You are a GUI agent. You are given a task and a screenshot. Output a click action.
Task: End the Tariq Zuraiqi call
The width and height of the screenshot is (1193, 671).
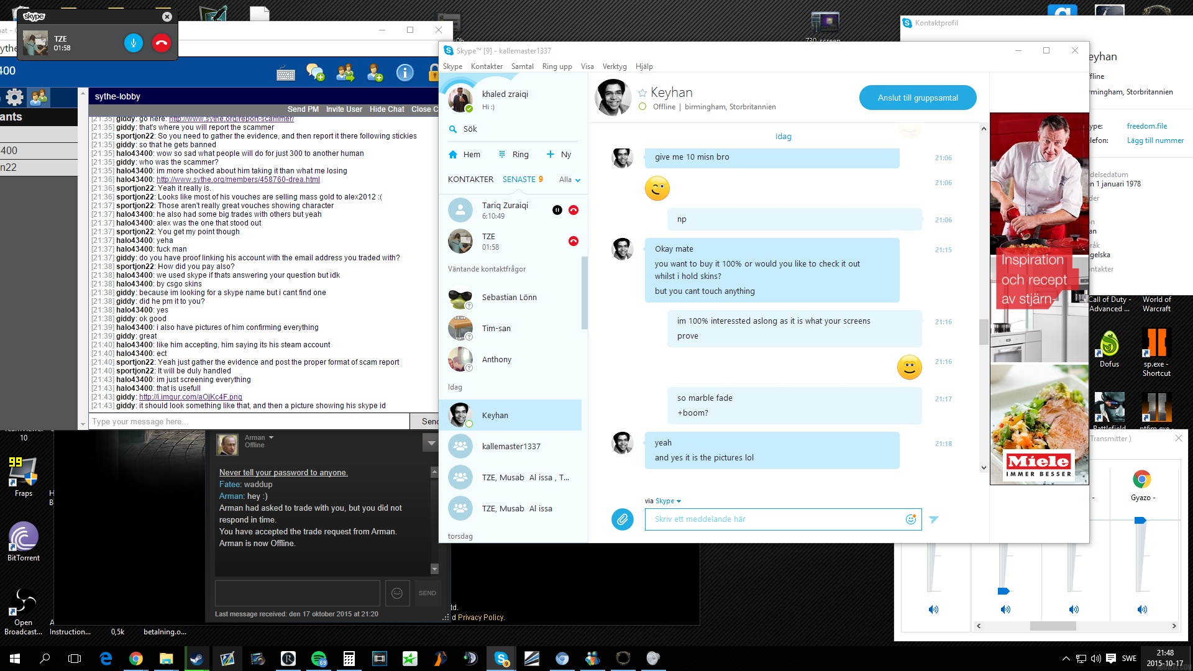point(574,211)
